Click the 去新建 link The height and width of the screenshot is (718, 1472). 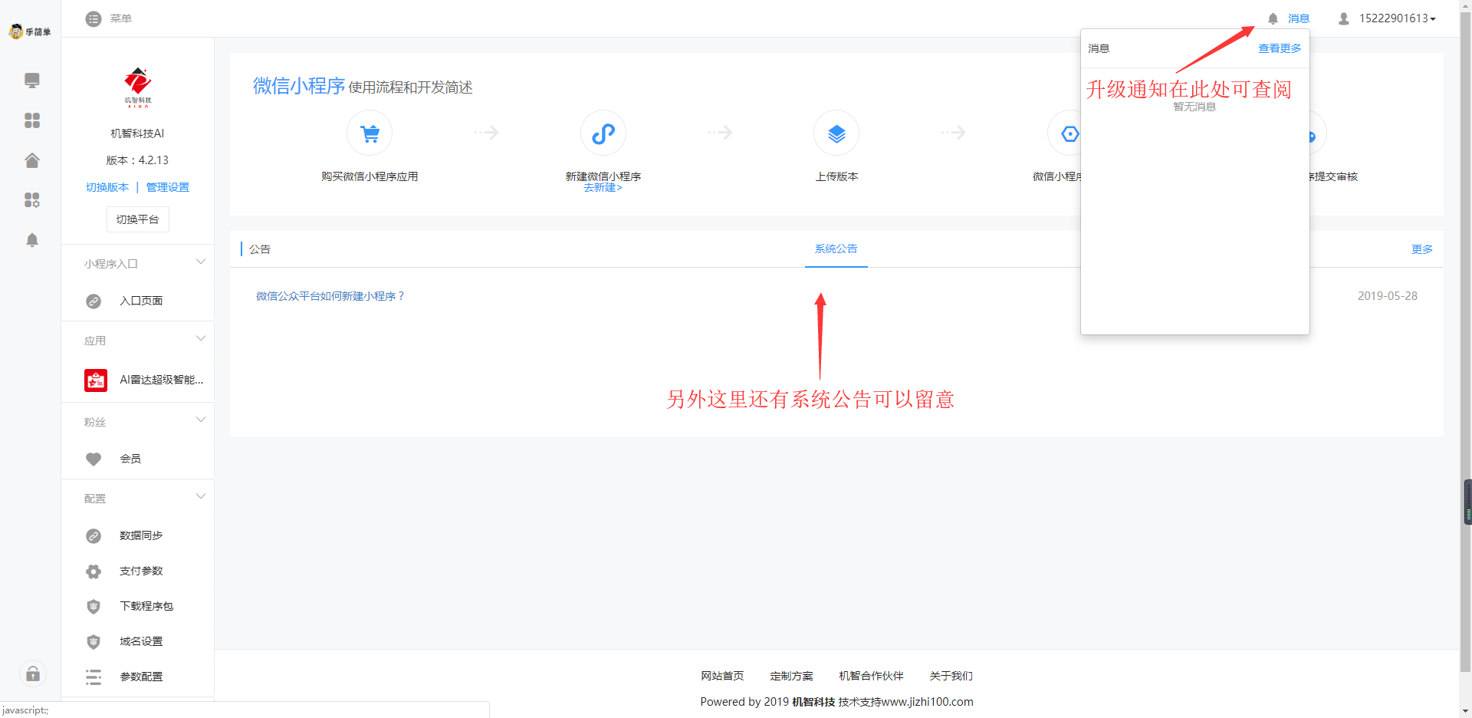coord(603,187)
